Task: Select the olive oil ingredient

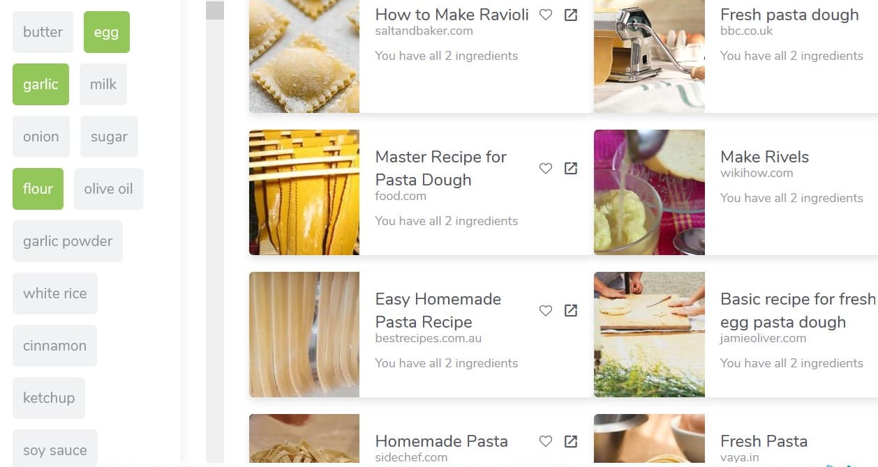Action: [x=108, y=189]
